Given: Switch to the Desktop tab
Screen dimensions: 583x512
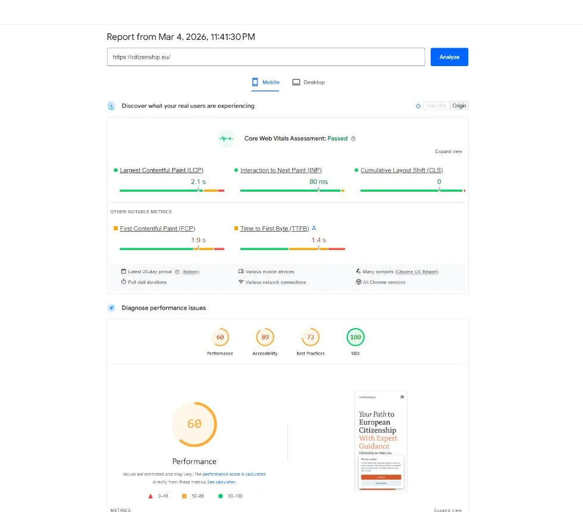Looking at the screenshot, I should (x=308, y=82).
